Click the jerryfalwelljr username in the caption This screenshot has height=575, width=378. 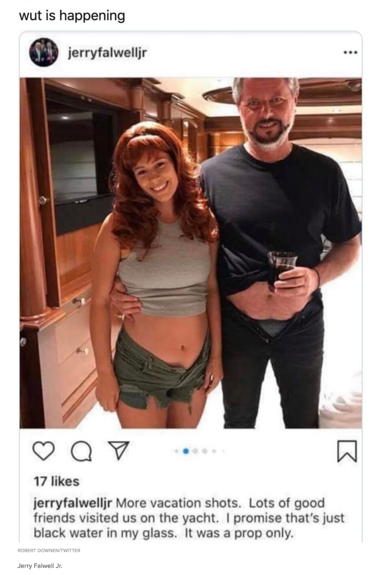[73, 503]
